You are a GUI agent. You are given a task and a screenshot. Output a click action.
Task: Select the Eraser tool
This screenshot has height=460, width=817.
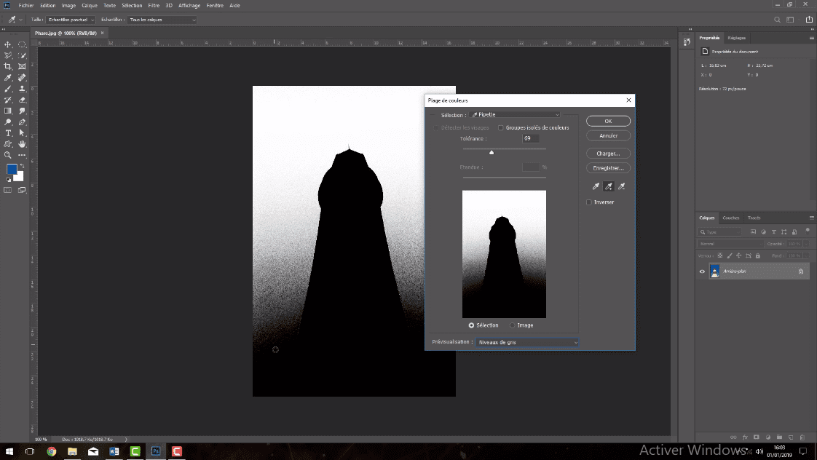click(x=22, y=100)
